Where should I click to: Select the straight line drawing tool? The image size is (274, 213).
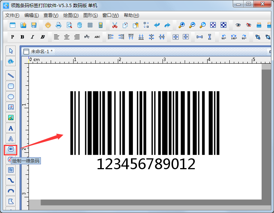(x=11, y=75)
